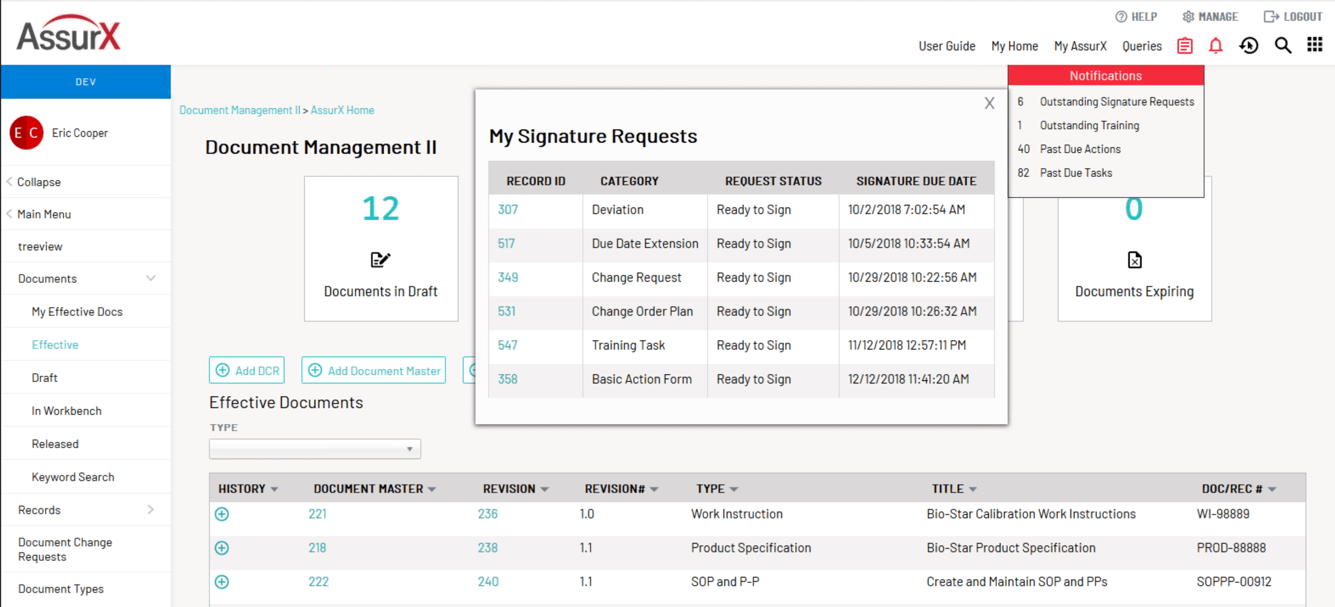Open Keyword Search in sidebar
Viewport: 1335px width, 607px height.
(x=73, y=477)
